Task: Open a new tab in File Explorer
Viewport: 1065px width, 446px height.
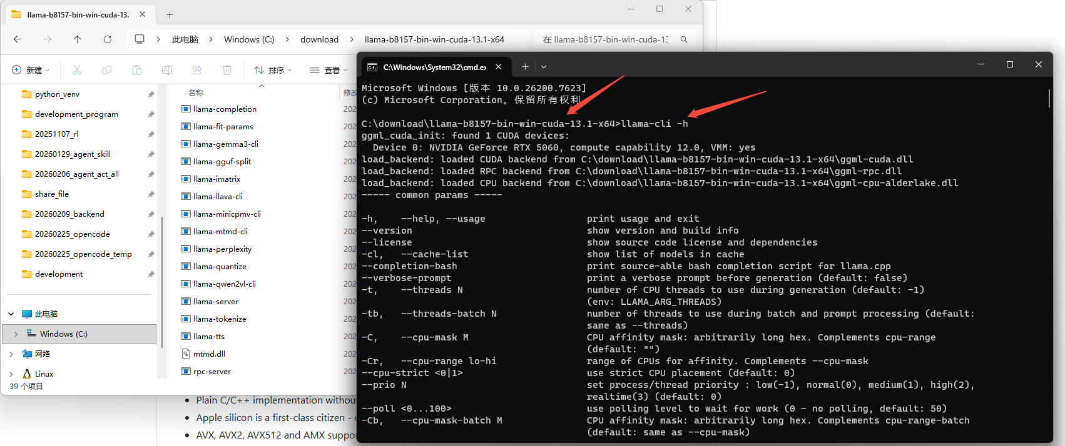Action: 170,14
